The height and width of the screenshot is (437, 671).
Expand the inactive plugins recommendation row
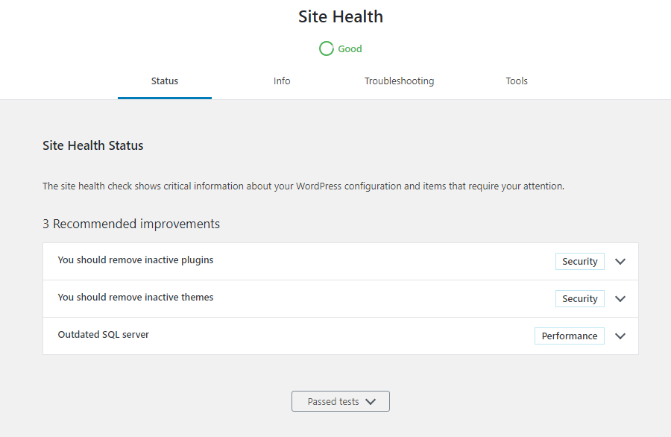[x=341, y=262]
